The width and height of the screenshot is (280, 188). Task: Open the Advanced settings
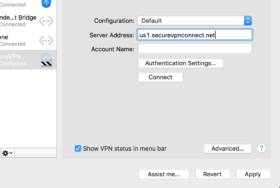pyautogui.click(x=227, y=149)
